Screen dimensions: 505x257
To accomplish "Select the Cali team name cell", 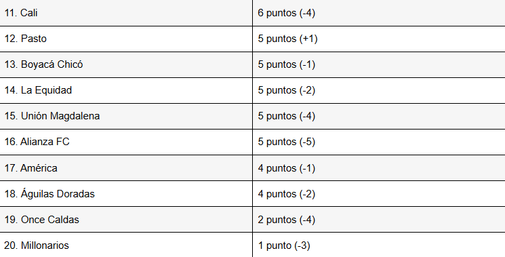I will click(126, 13).
